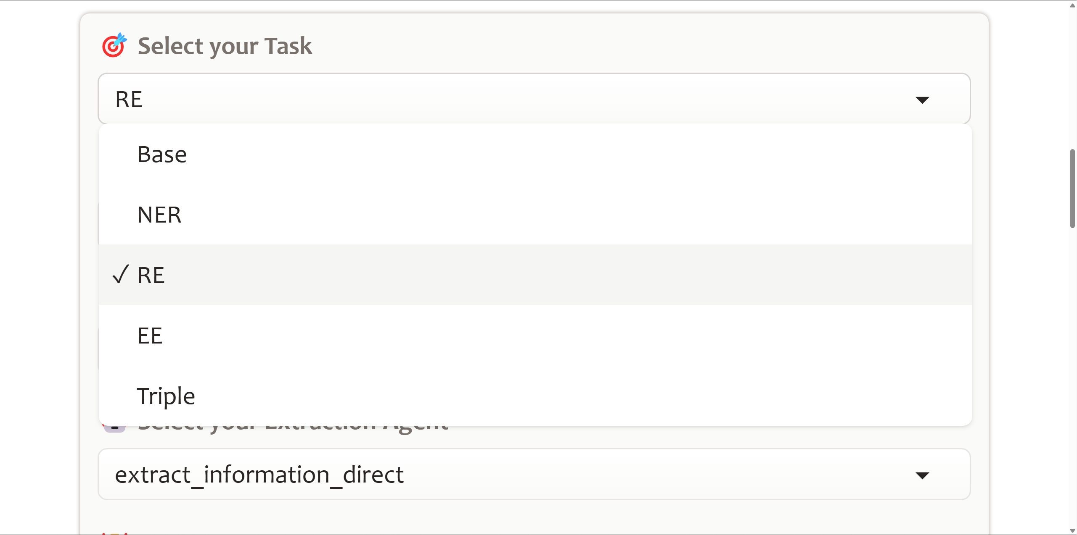Click scrollbar track below the thumb

(1072, 378)
